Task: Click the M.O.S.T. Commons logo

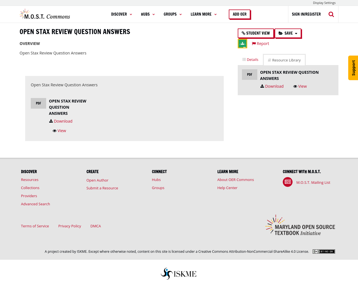Action: pyautogui.click(x=45, y=14)
